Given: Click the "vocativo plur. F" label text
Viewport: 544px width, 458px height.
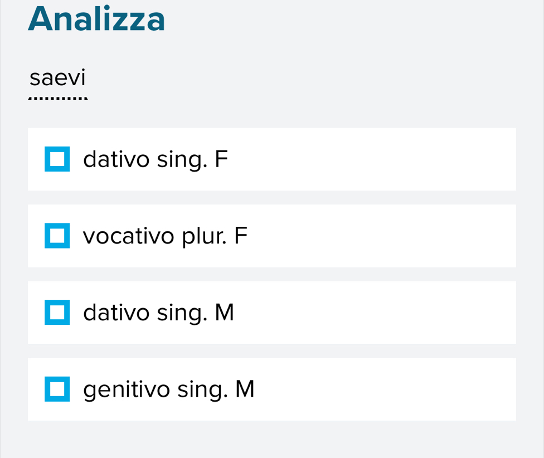Looking at the screenshot, I should click(165, 236).
